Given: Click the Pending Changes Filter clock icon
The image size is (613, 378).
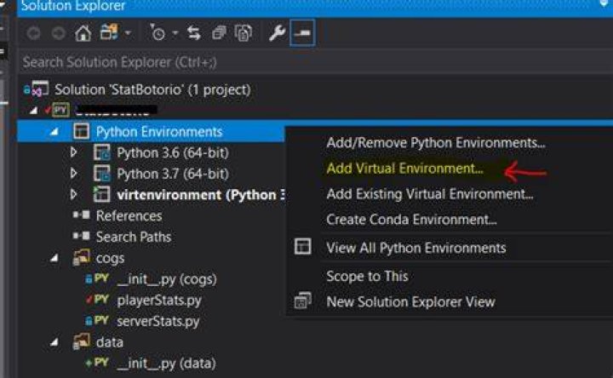Looking at the screenshot, I should [x=158, y=33].
